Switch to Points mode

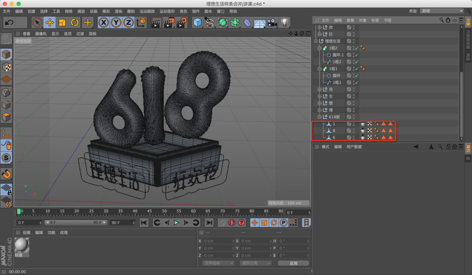coord(6,92)
